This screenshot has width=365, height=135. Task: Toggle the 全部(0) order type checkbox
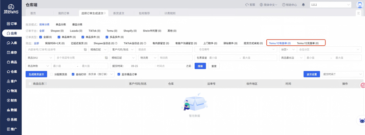41,37
